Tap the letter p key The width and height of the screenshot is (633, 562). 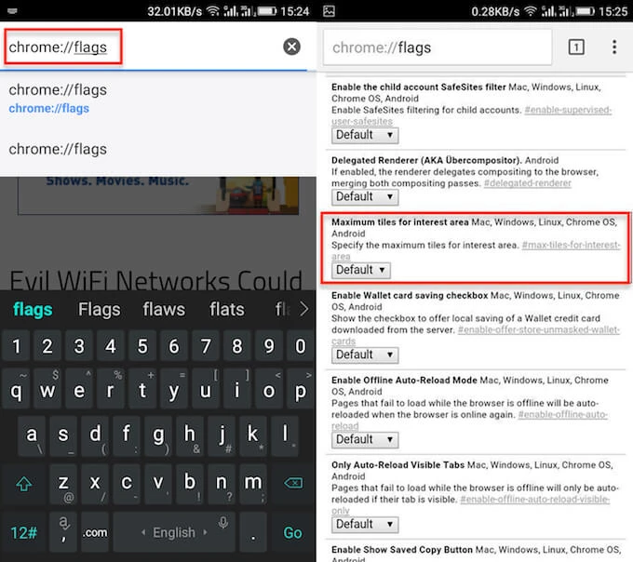(301, 389)
